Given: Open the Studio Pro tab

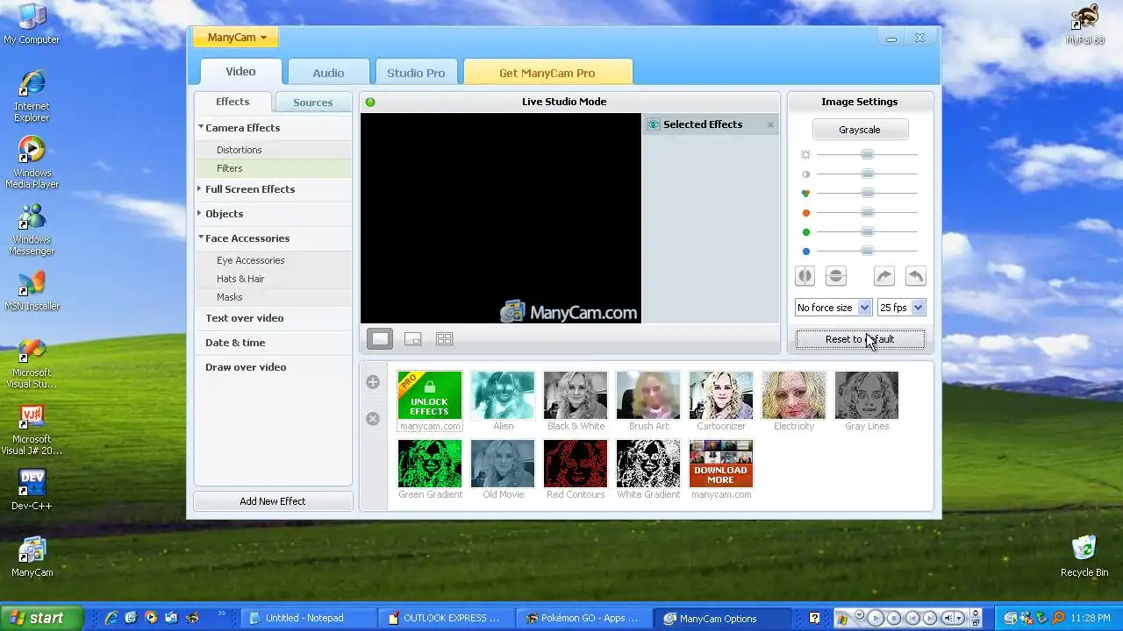Looking at the screenshot, I should 416,73.
